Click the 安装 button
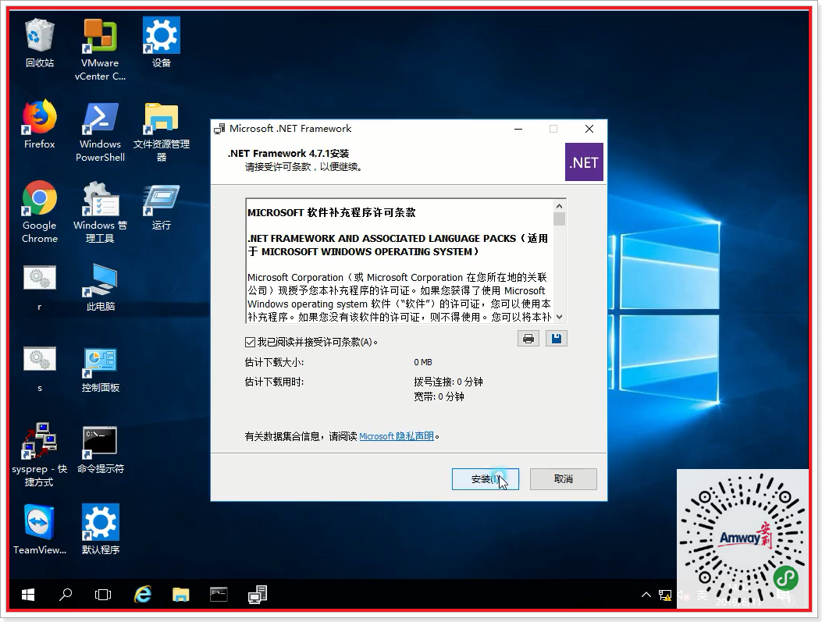This screenshot has height=622, width=822. point(486,479)
